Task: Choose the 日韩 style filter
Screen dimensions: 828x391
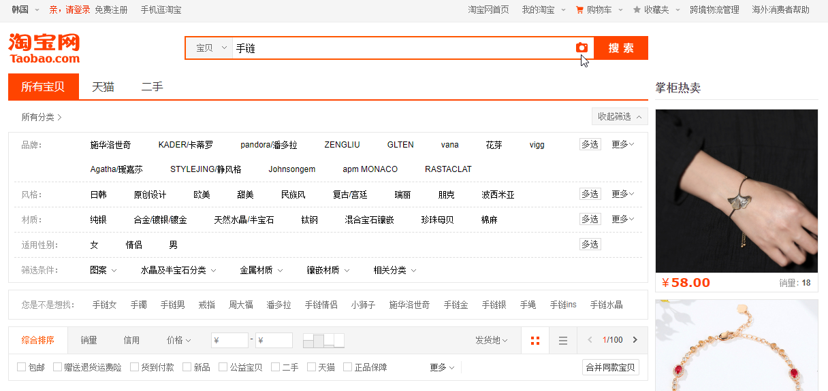Action: pos(98,194)
